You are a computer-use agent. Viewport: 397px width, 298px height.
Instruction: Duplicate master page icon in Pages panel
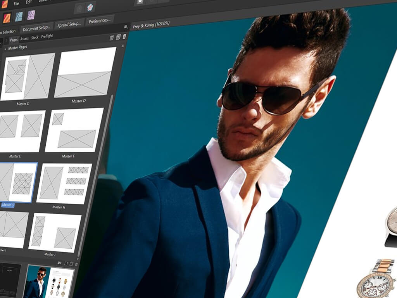click(x=118, y=37)
